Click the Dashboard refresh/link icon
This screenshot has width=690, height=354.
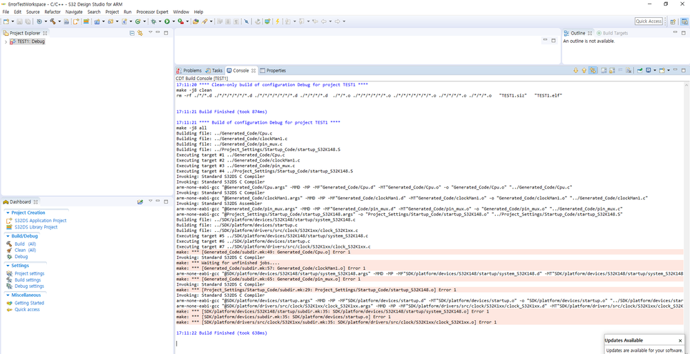click(x=140, y=202)
